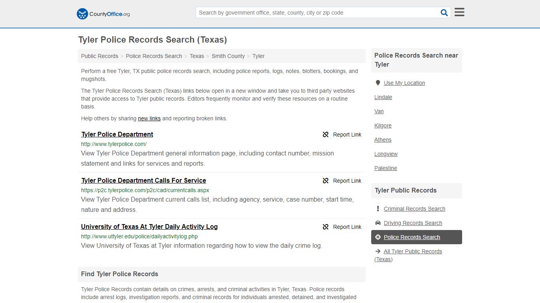The width and height of the screenshot is (540, 303).
Task: Open the Texas breadcrumb link
Action: point(197,56)
